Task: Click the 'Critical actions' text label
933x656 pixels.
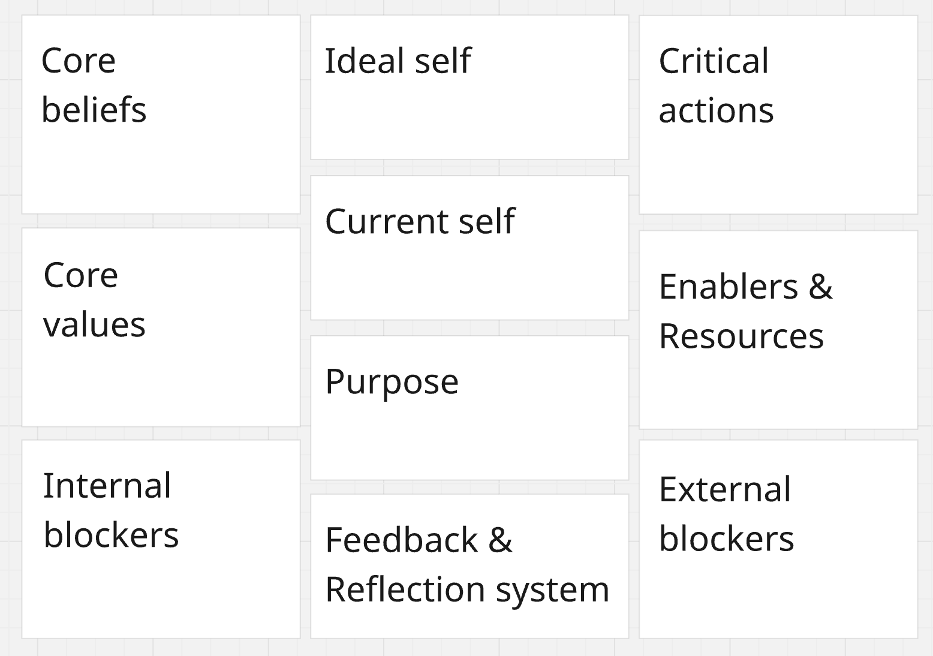Action: pyautogui.click(x=716, y=86)
